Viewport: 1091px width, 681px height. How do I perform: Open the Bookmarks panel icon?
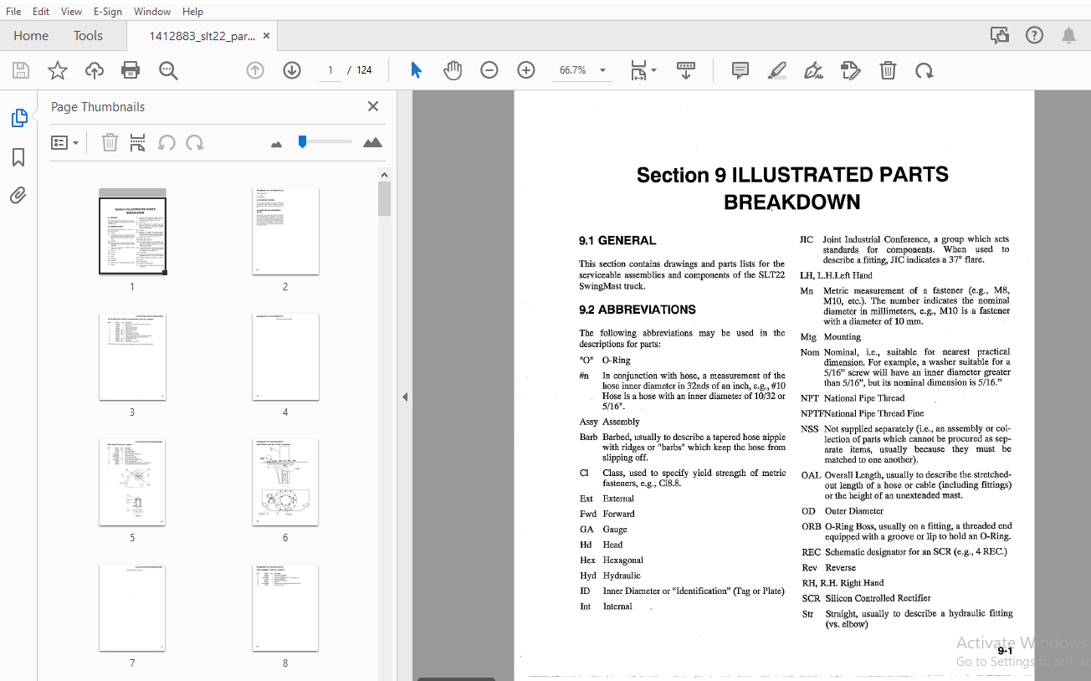click(x=18, y=157)
